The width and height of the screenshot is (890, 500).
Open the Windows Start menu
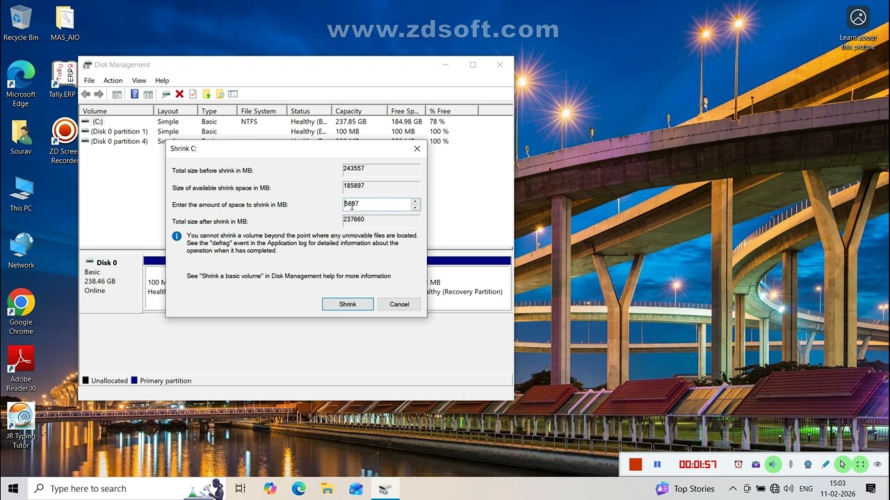(x=13, y=488)
